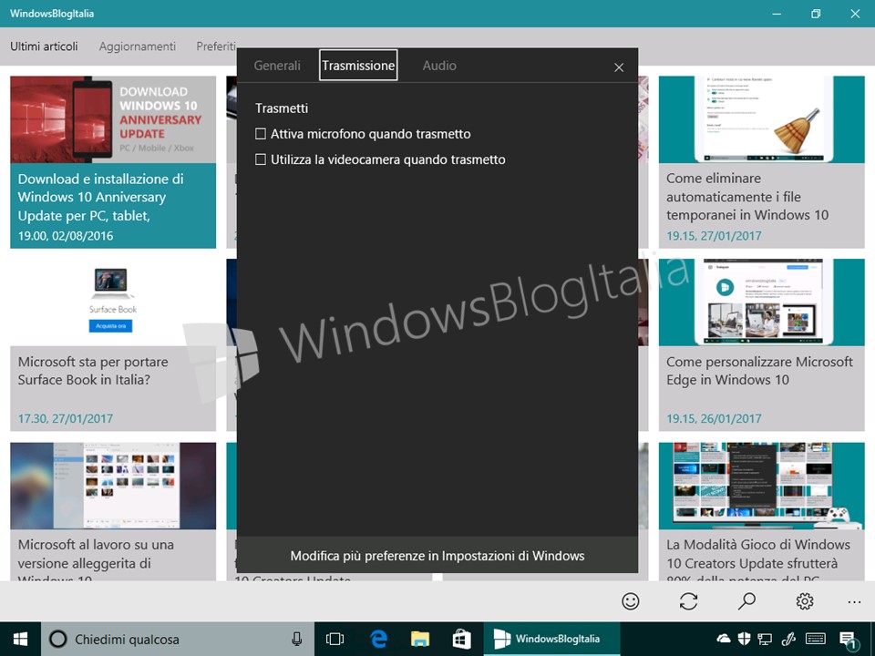Open Windows Defender shield tray icon

point(744,639)
